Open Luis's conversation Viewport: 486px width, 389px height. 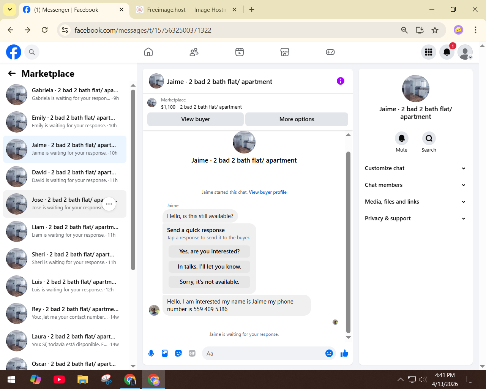[65, 286]
